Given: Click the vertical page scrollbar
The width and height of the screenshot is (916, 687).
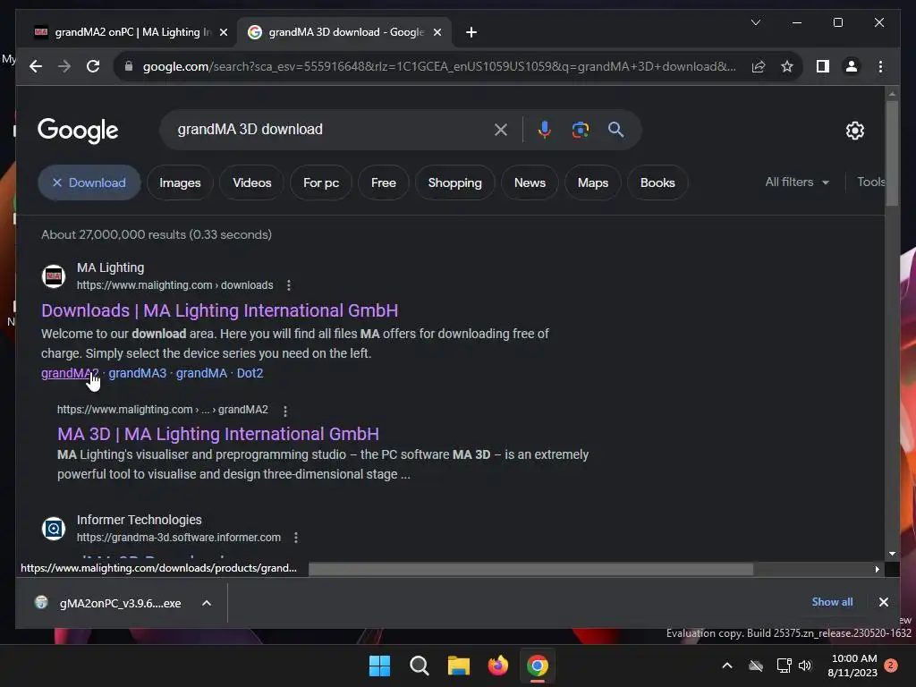Looking at the screenshot, I should click(x=892, y=153).
